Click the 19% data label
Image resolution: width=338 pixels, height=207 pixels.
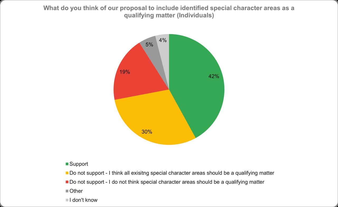[x=124, y=72]
